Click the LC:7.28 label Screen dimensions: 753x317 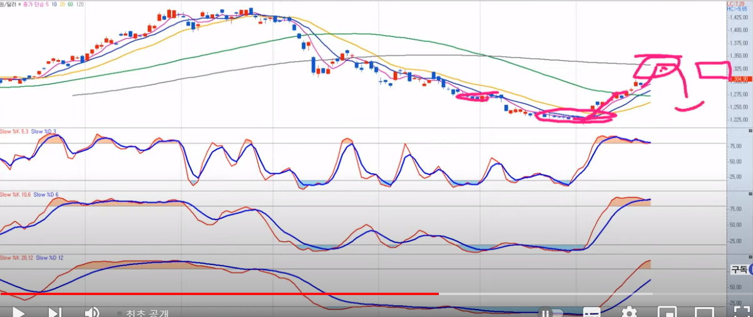pyautogui.click(x=735, y=4)
